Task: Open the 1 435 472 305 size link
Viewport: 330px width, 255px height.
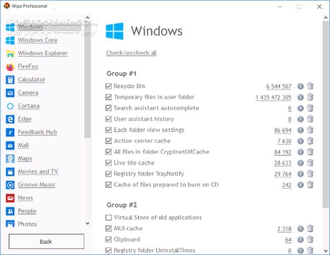Action: [x=273, y=97]
